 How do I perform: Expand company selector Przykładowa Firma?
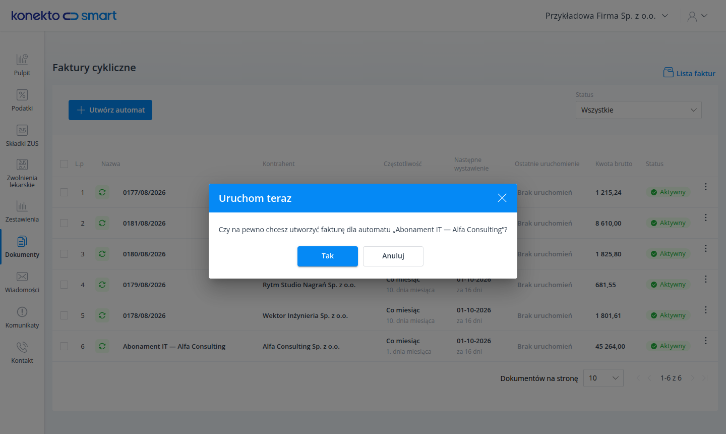click(x=607, y=16)
